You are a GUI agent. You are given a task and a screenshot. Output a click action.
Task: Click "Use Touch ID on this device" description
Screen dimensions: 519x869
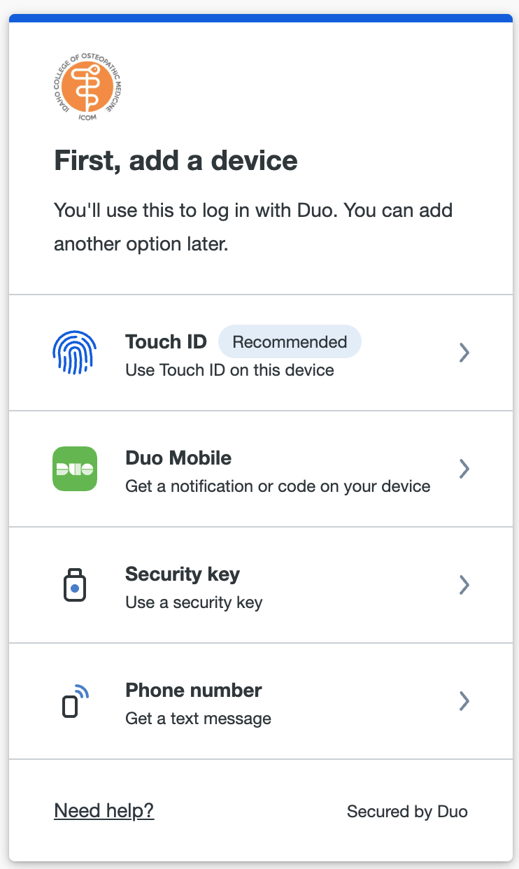[x=229, y=370]
